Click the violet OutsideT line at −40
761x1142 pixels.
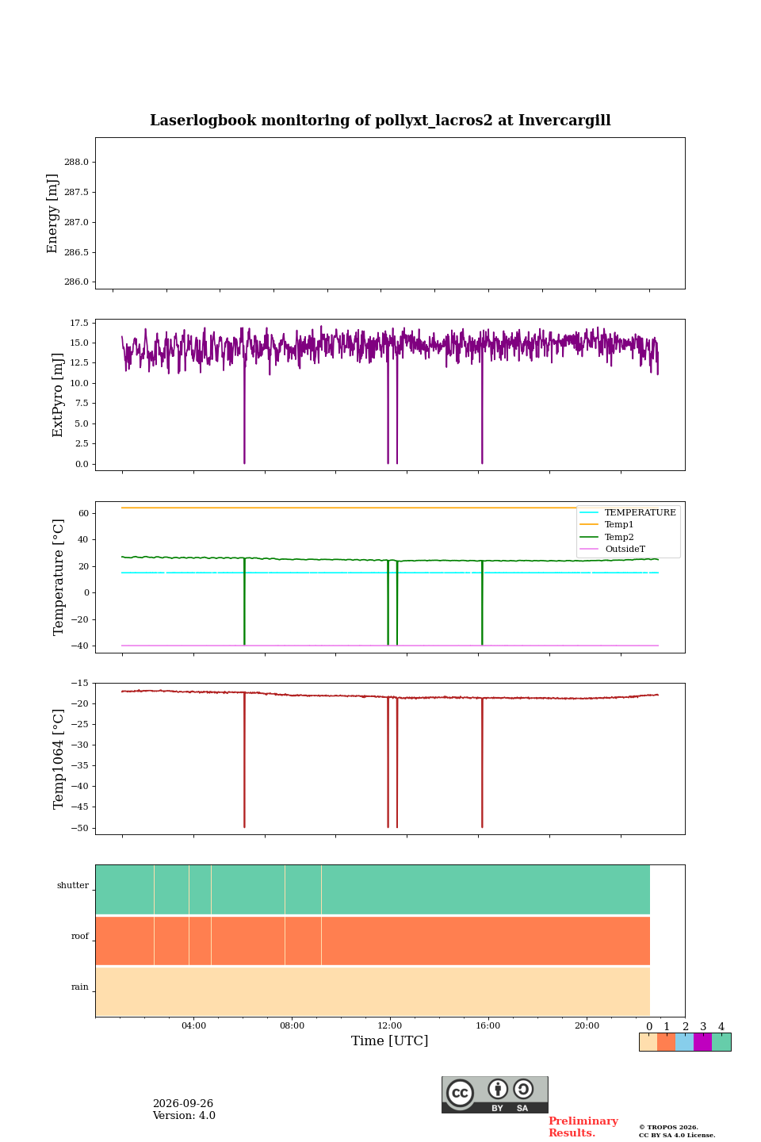click(390, 646)
